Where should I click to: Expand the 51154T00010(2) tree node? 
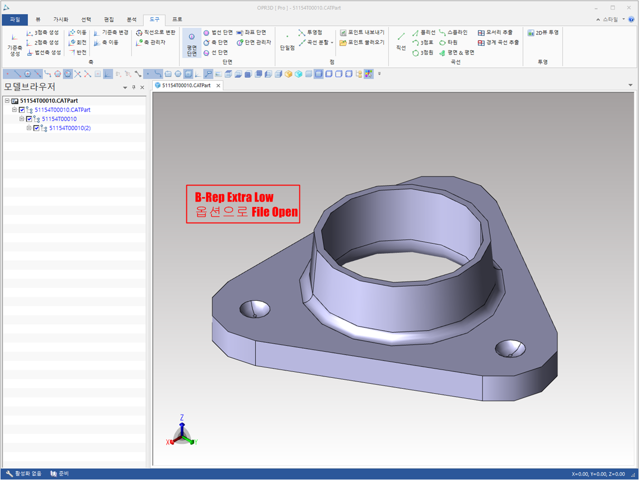coord(29,128)
